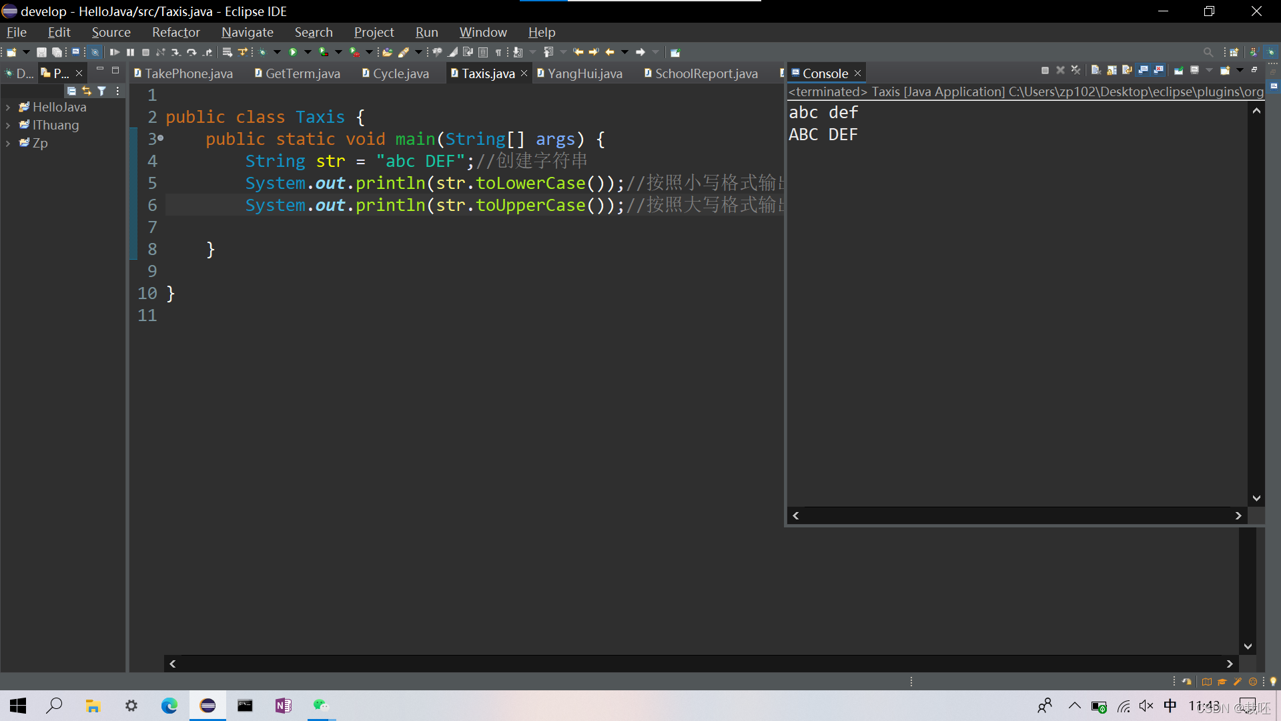Toggle Link with Editor in Package Explorer
Screen dimensions: 1281x721
87,91
